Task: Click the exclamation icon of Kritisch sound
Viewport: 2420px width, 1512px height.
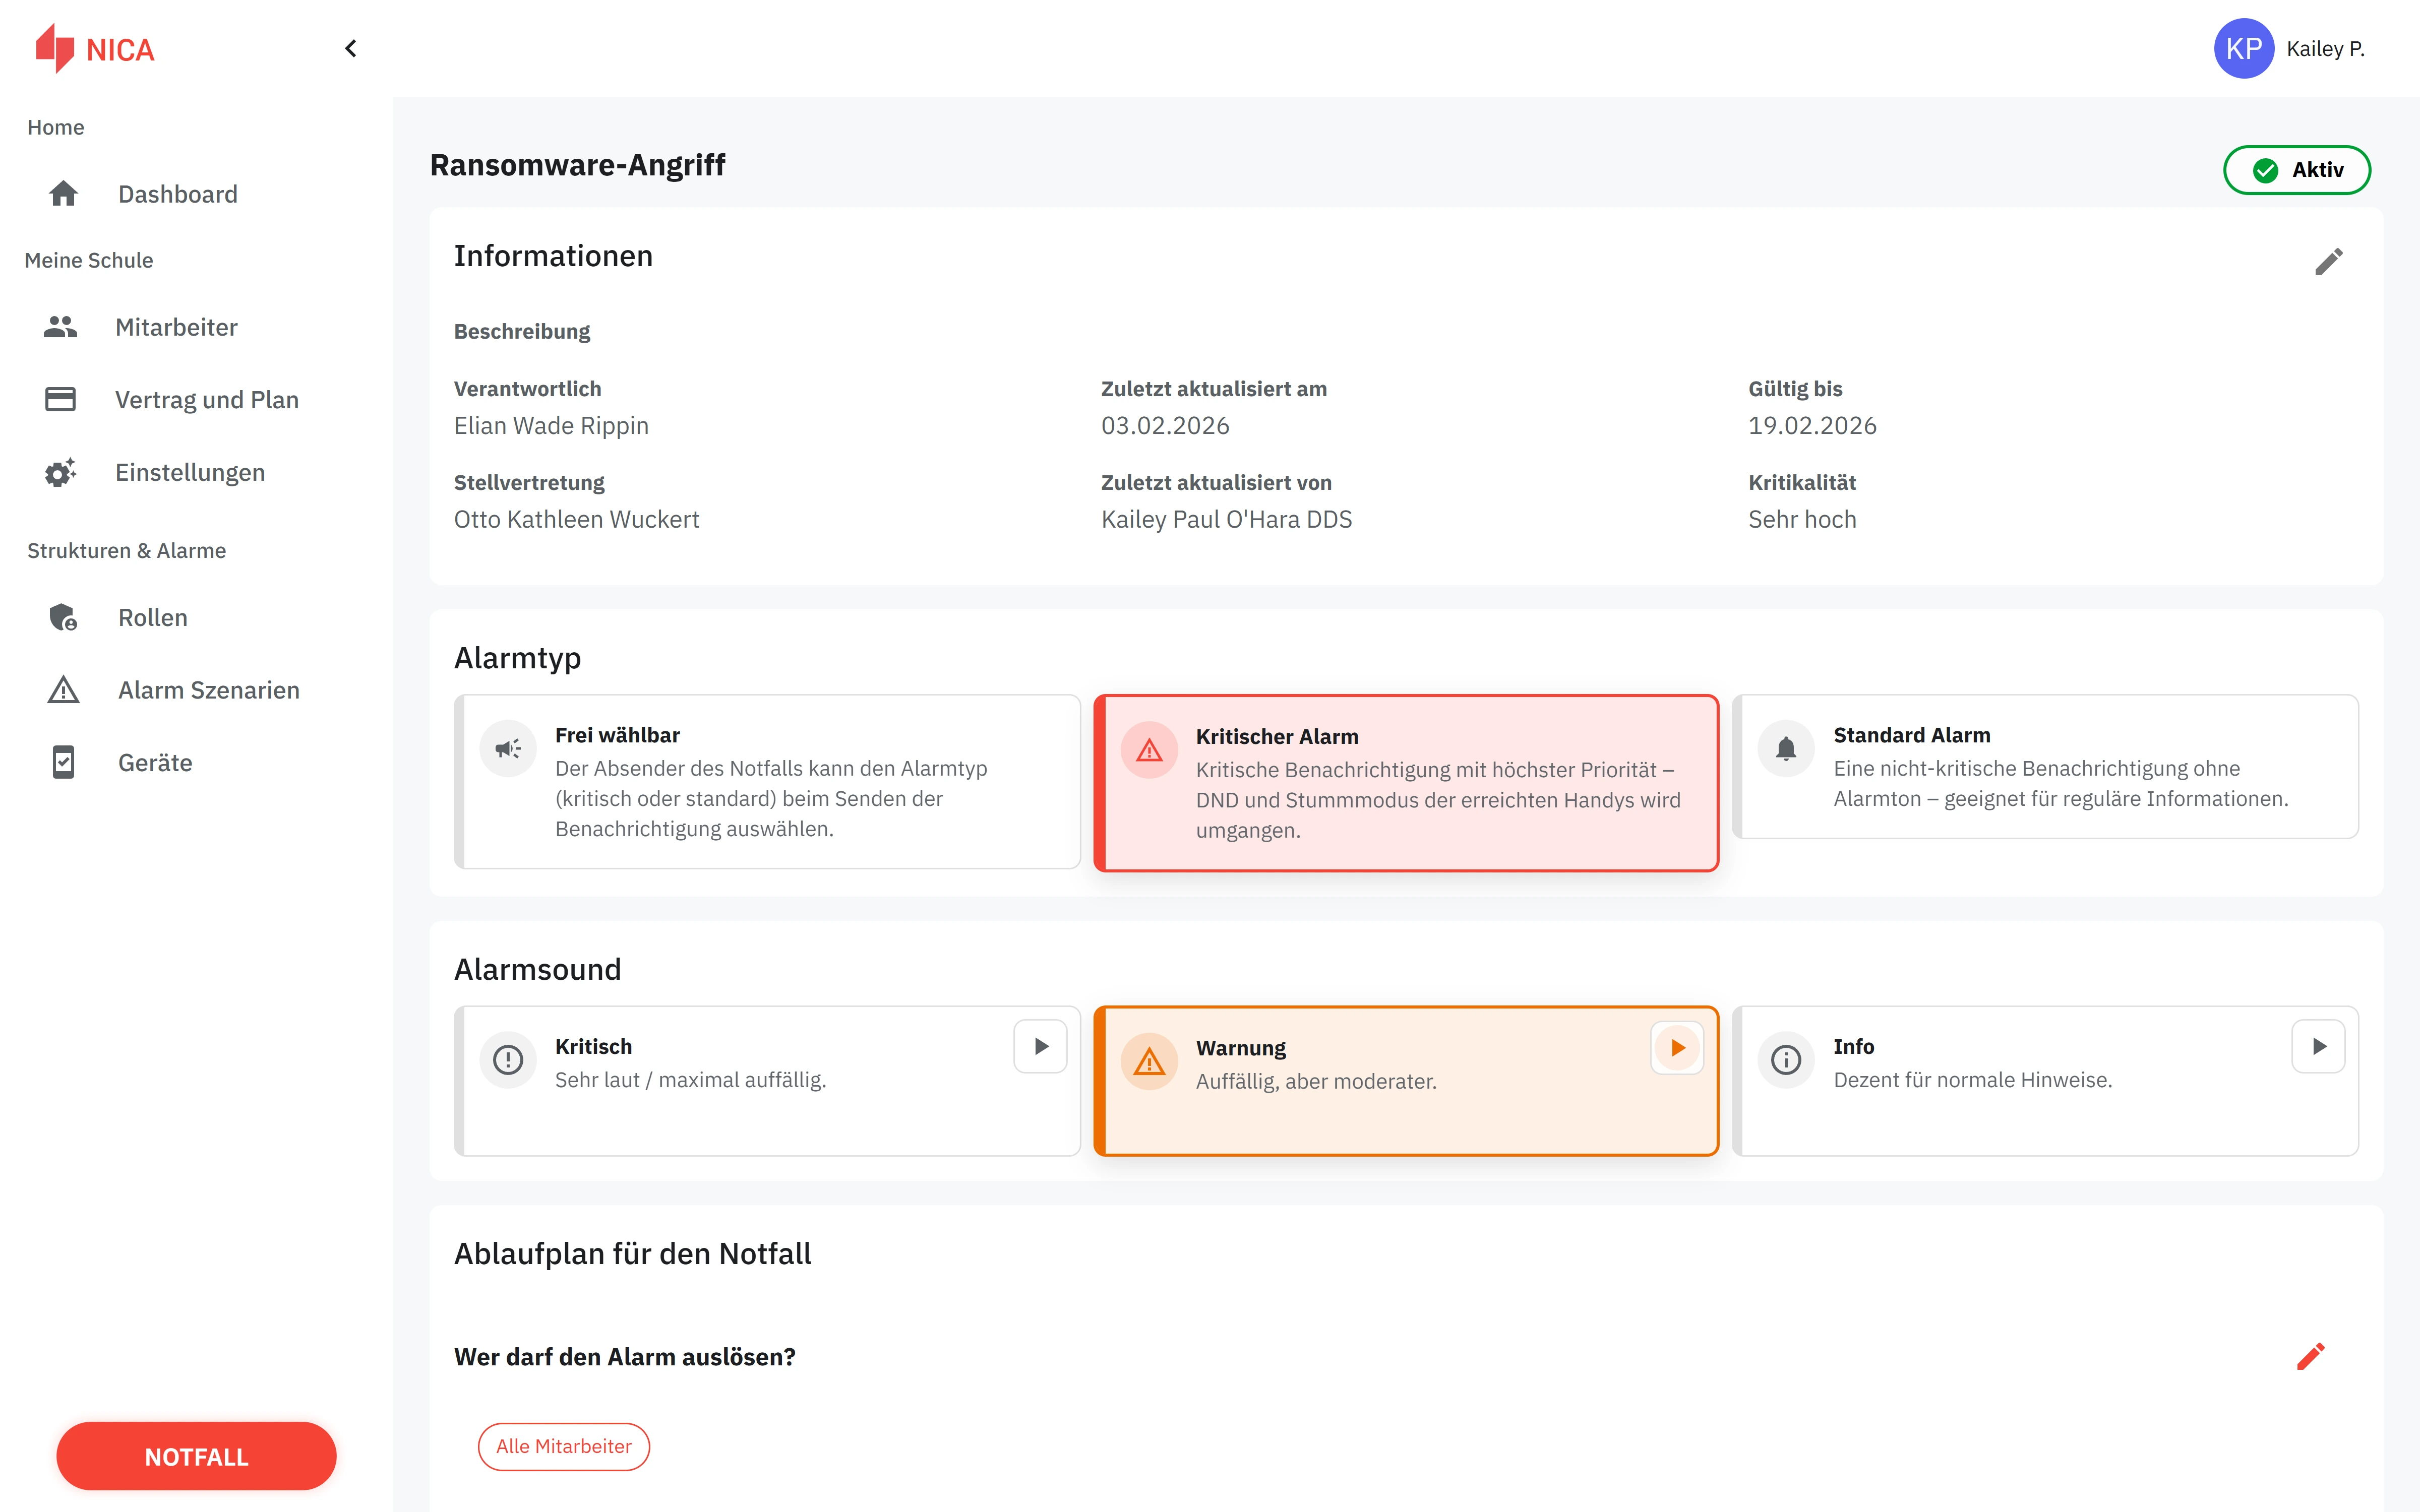Action: point(508,1060)
